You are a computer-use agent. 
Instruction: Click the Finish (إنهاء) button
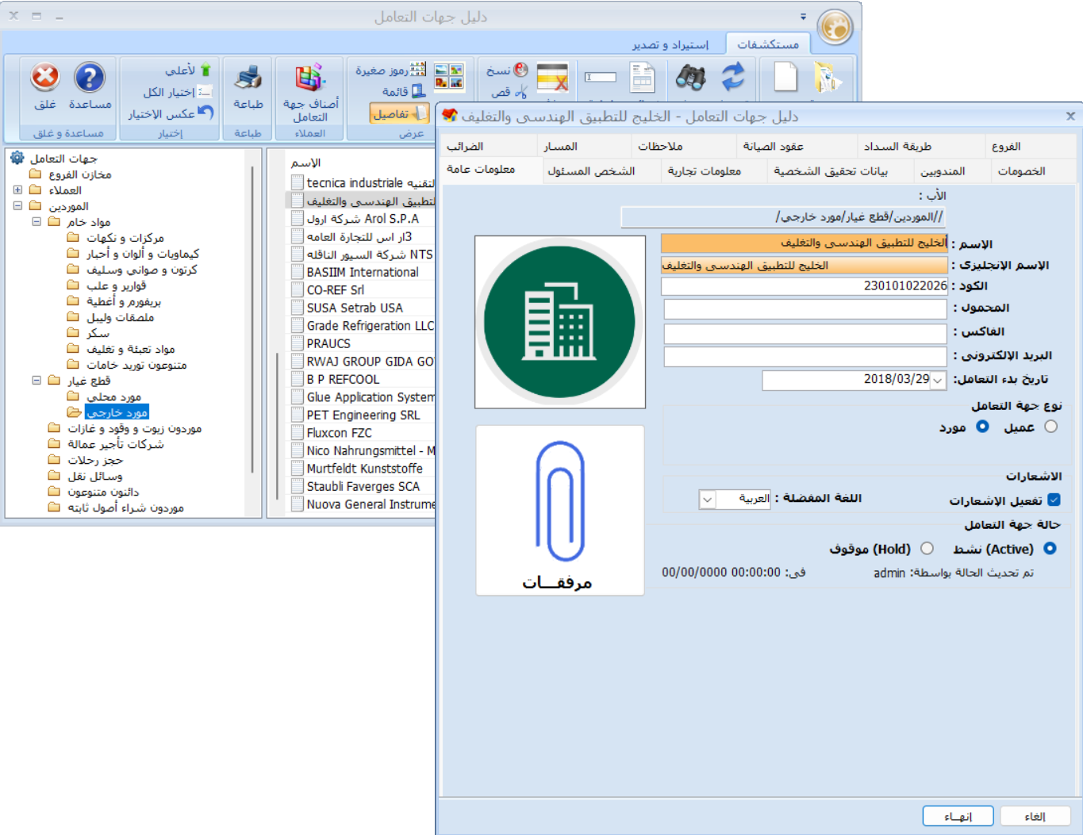[958, 816]
